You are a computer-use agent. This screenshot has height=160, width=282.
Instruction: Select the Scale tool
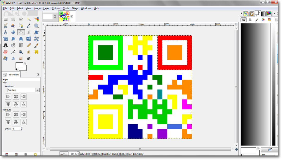coord(5,39)
